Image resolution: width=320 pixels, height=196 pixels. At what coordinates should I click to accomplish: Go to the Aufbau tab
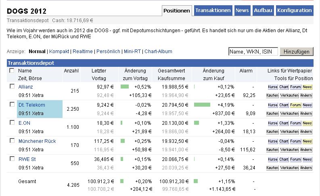pyautogui.click(x=263, y=10)
